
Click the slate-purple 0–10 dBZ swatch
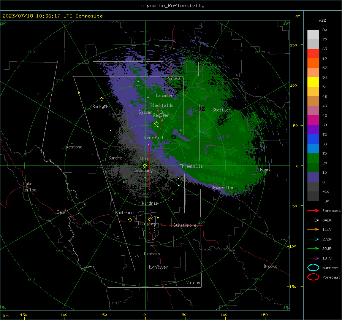313,177
